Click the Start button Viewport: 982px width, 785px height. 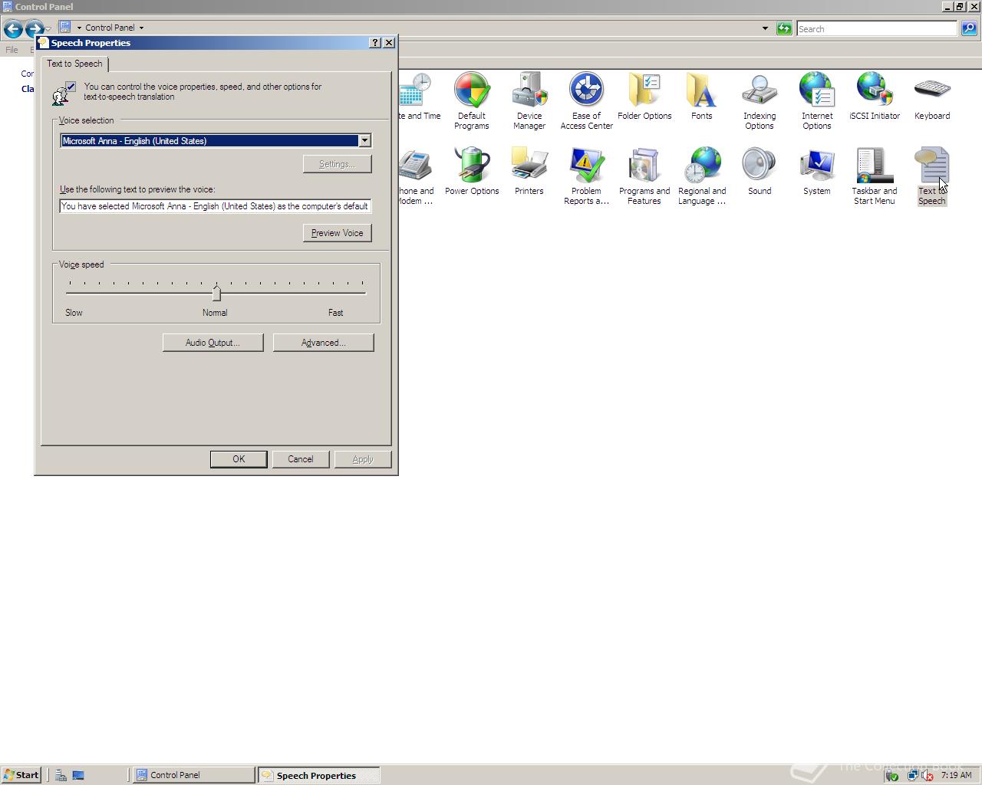[21, 775]
